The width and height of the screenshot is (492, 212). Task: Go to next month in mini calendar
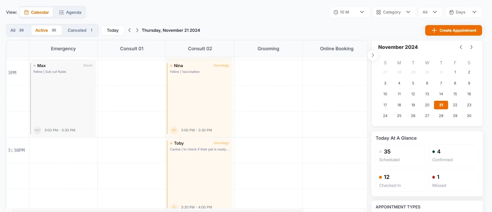pyautogui.click(x=471, y=47)
